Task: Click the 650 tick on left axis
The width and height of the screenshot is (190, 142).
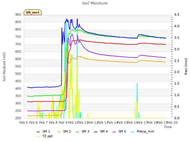Action: 18,52
